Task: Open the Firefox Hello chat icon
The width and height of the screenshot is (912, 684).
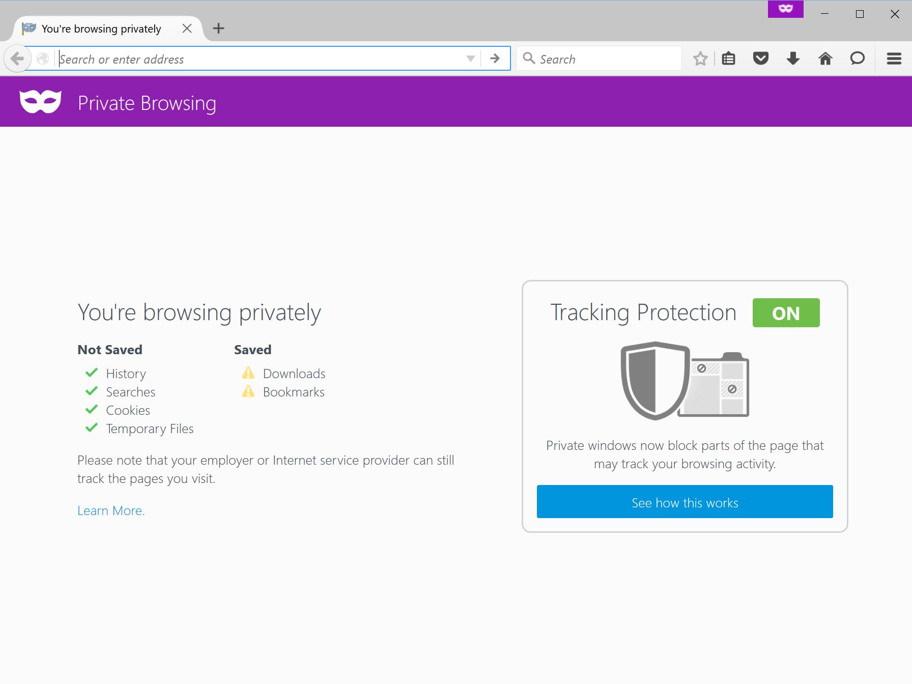Action: click(x=858, y=59)
